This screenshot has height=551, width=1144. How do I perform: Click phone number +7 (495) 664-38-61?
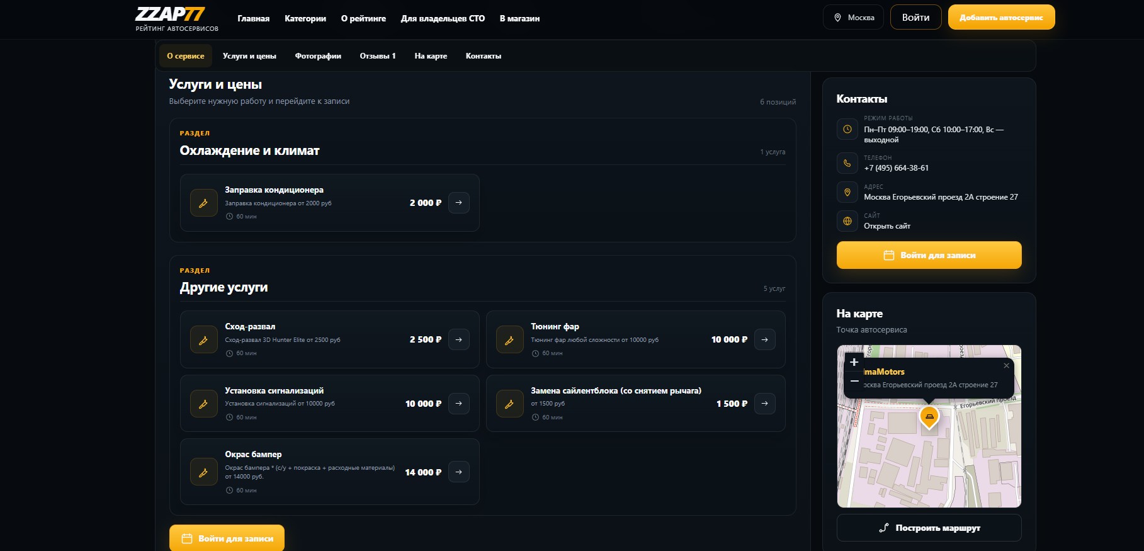click(x=897, y=168)
